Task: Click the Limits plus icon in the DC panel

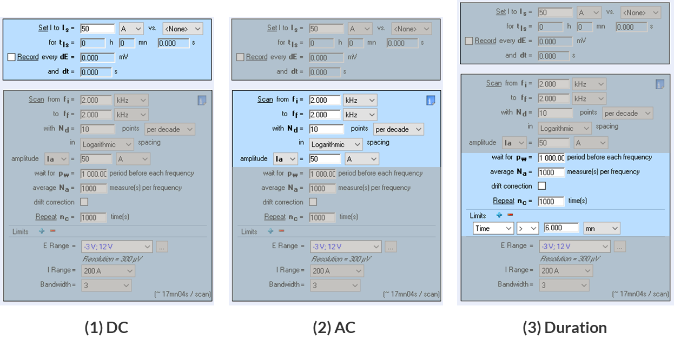Action: (x=42, y=231)
